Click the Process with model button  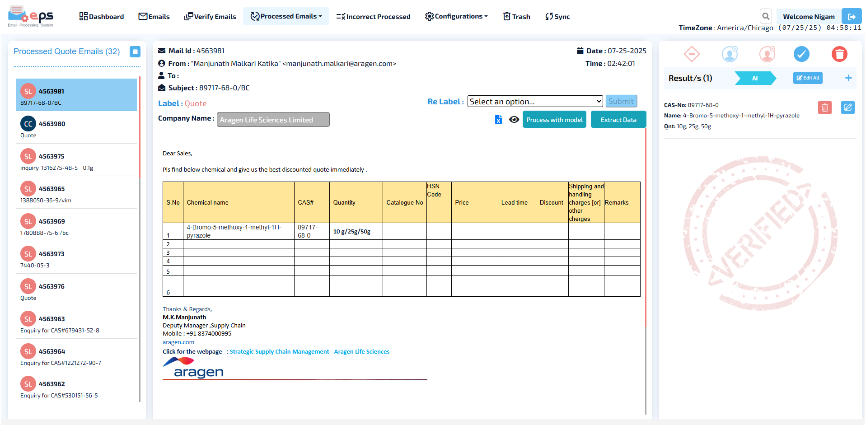pos(554,120)
